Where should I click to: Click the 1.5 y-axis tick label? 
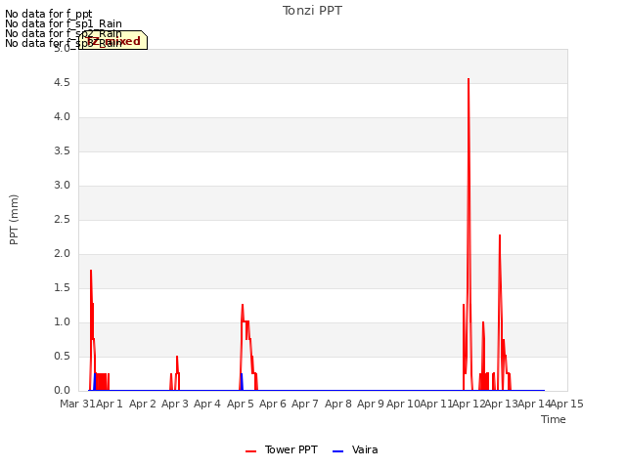coord(62,288)
